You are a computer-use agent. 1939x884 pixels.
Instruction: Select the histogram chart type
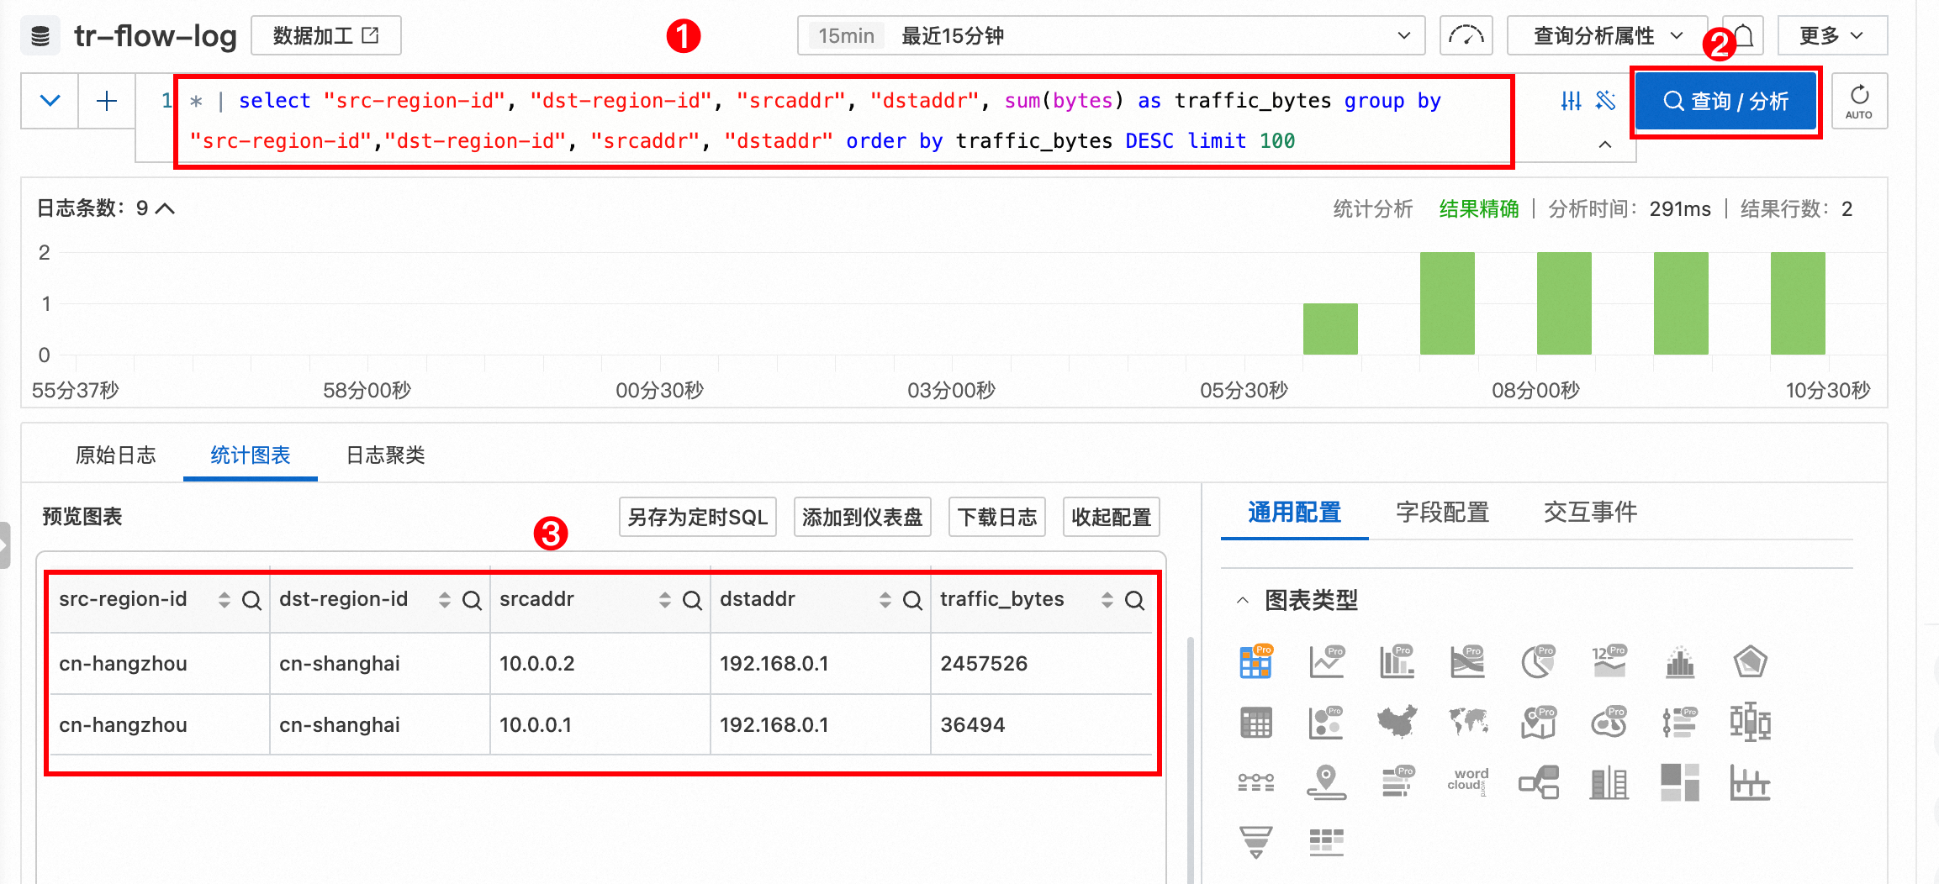pos(1679,663)
